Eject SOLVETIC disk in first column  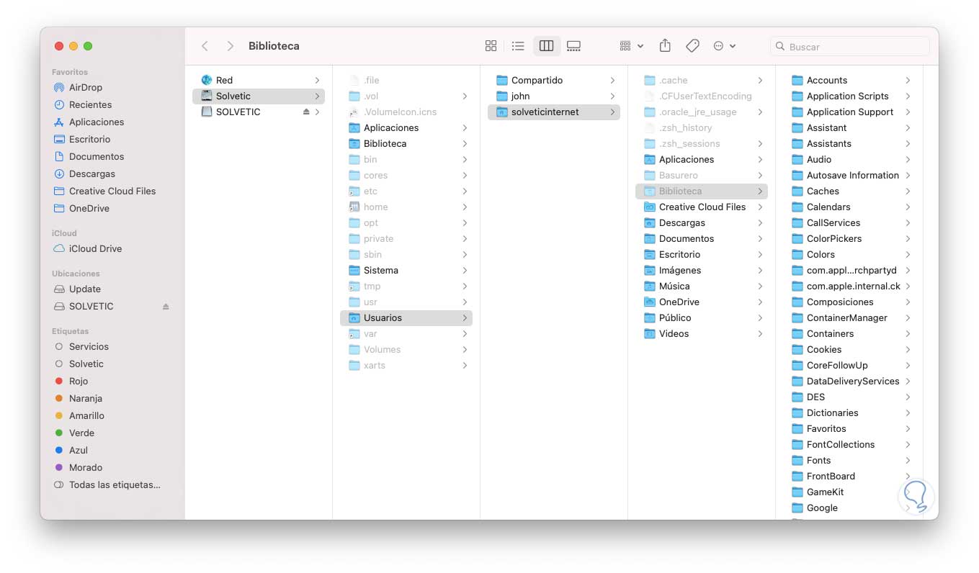tap(306, 112)
